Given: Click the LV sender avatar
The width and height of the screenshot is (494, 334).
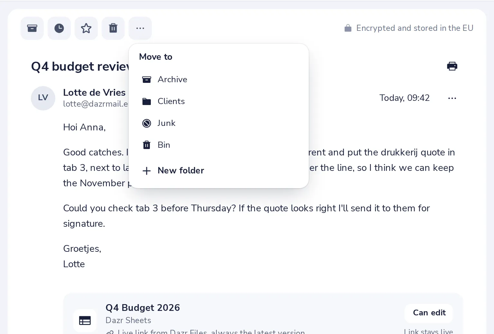Looking at the screenshot, I should (x=43, y=98).
